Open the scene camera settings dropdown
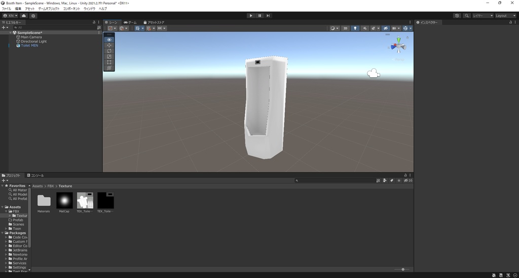This screenshot has height=278, width=519. pyautogui.click(x=396, y=28)
